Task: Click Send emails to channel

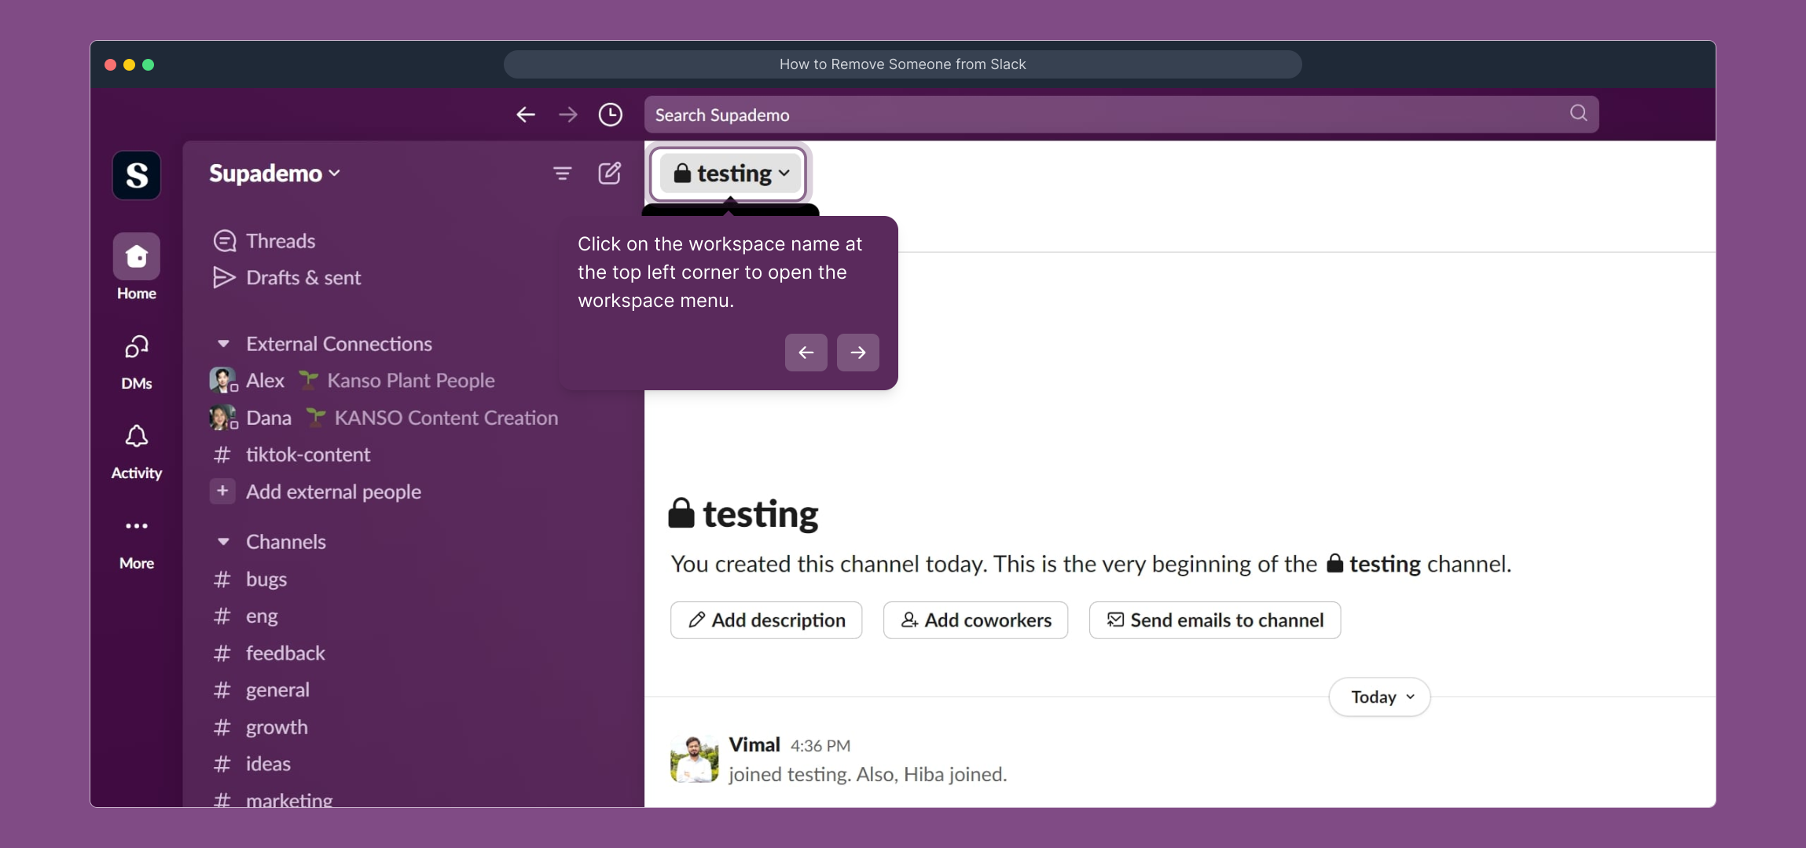Action: (x=1213, y=620)
